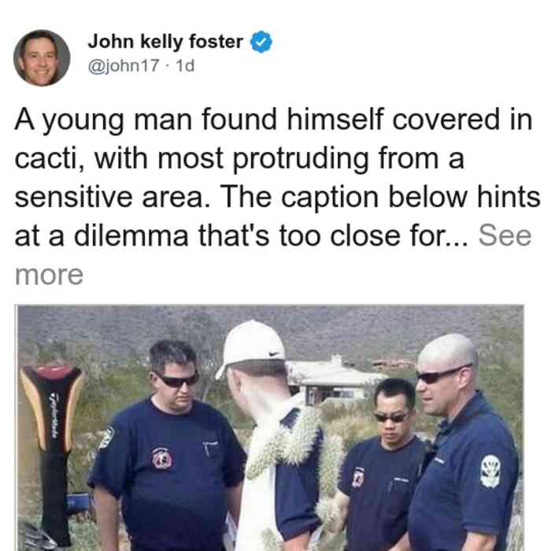
Task: Click the Nike swoosh on white cap
Action: point(274,354)
